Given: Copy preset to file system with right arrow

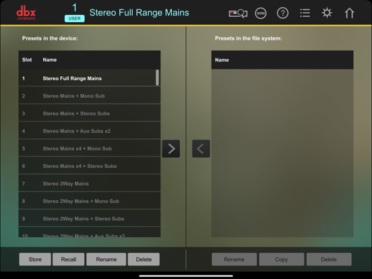Looking at the screenshot, I should 171,149.
